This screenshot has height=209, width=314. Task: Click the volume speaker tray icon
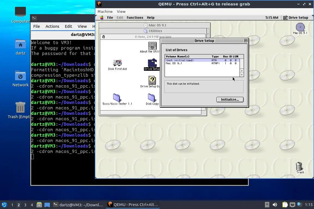(275, 205)
